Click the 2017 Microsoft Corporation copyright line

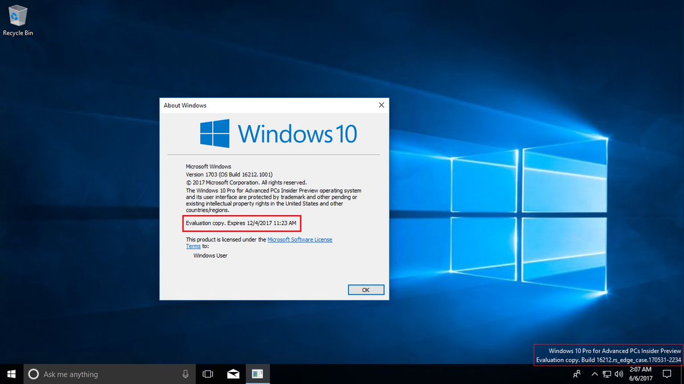coord(246,182)
